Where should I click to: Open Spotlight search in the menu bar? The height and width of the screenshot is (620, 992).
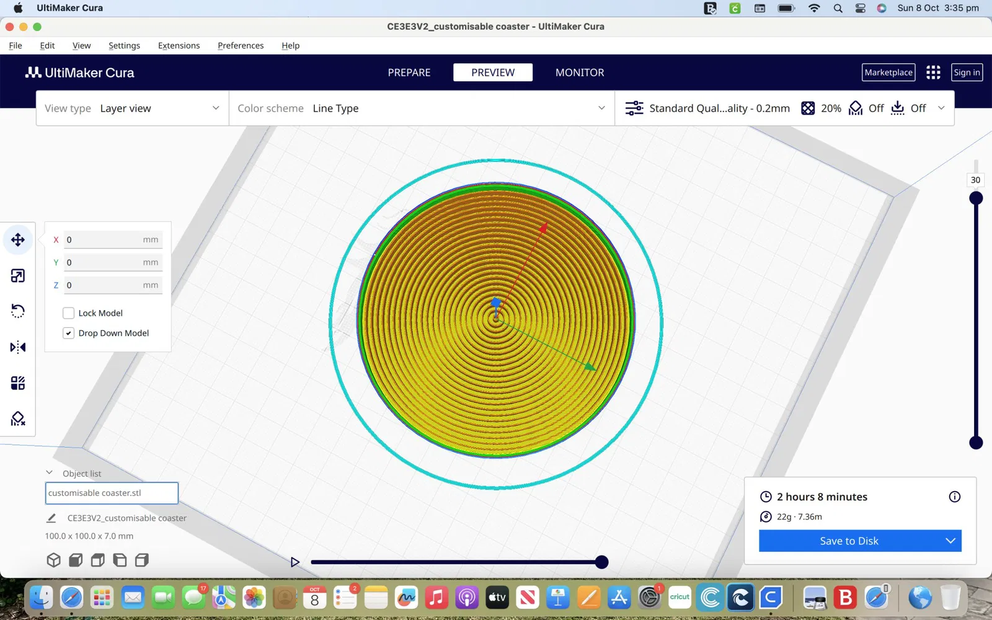click(838, 8)
